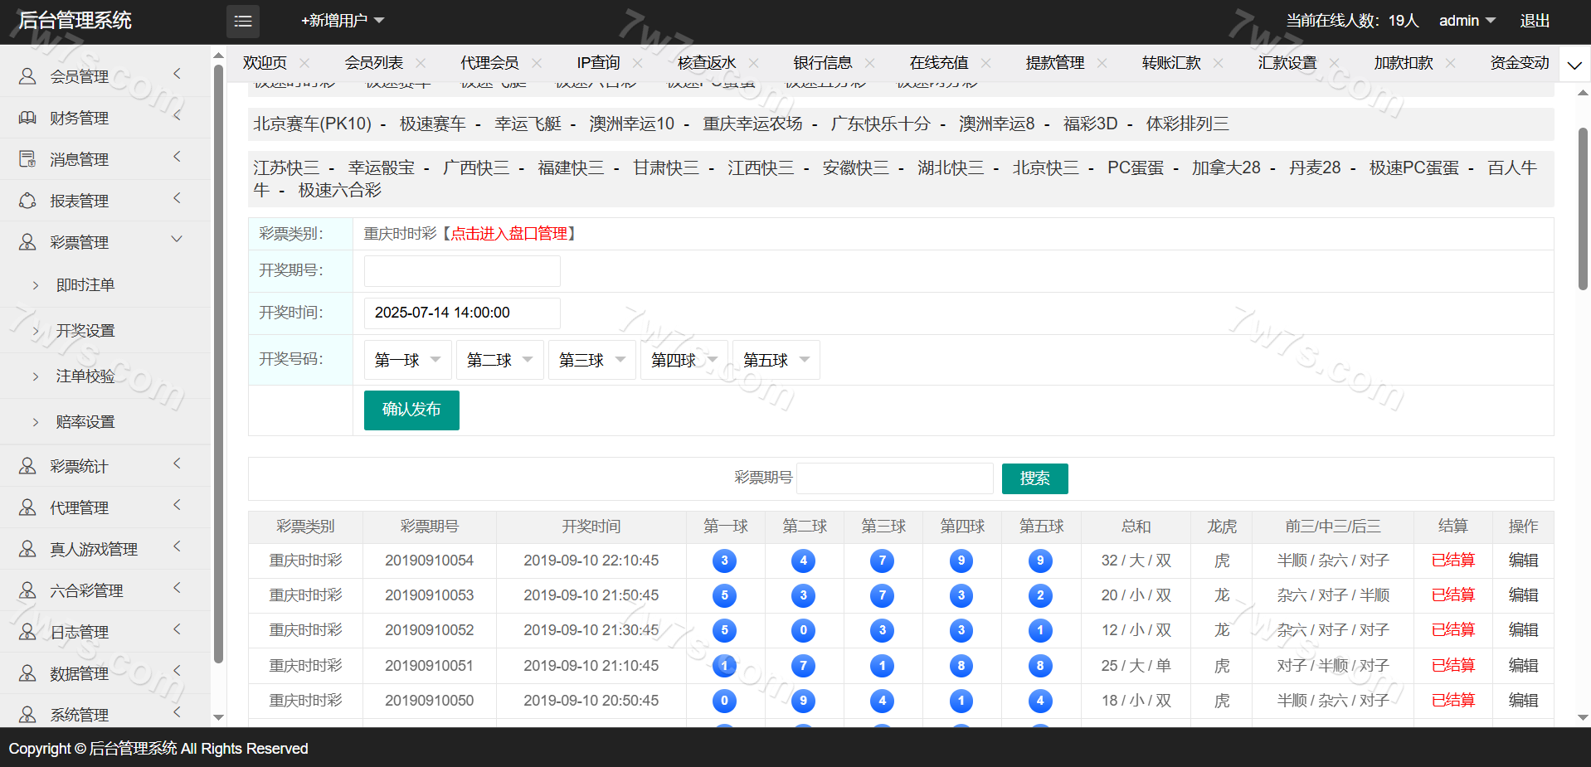Switch to the 提款管理 tab
Image resolution: width=1591 pixels, height=767 pixels.
click(x=1054, y=63)
